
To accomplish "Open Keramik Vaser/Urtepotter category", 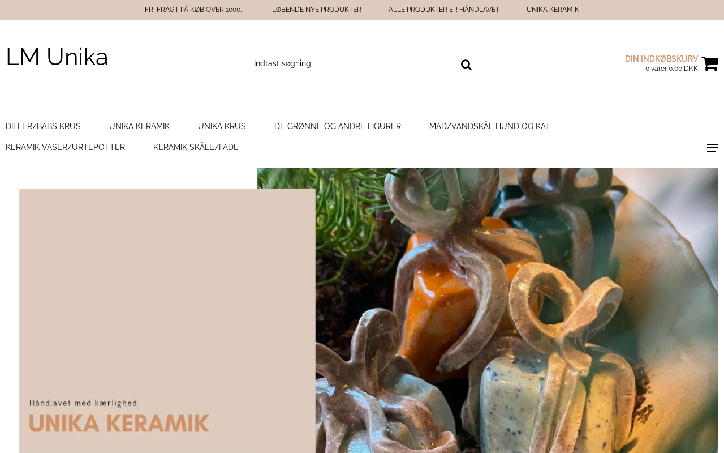I will (x=65, y=147).
